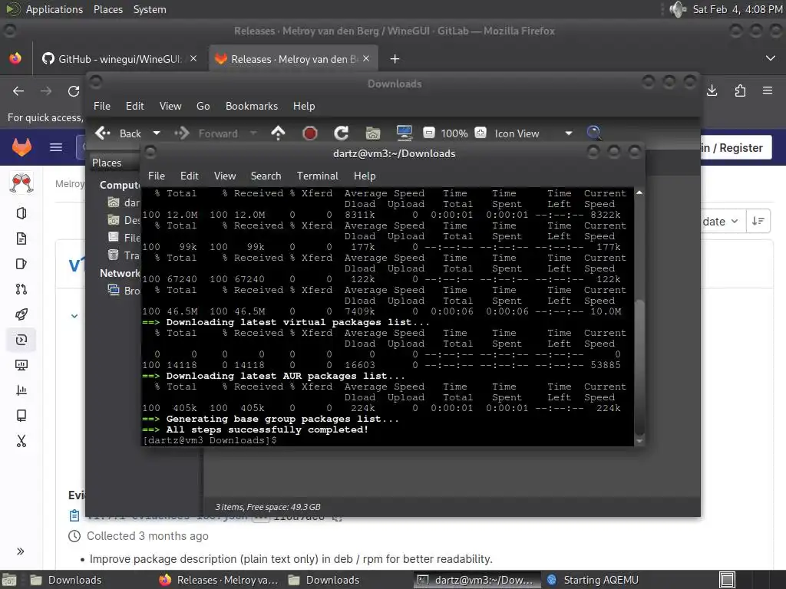This screenshot has height=589, width=786.
Task: Open Help menu in Downloads file manager
Action: click(x=304, y=106)
